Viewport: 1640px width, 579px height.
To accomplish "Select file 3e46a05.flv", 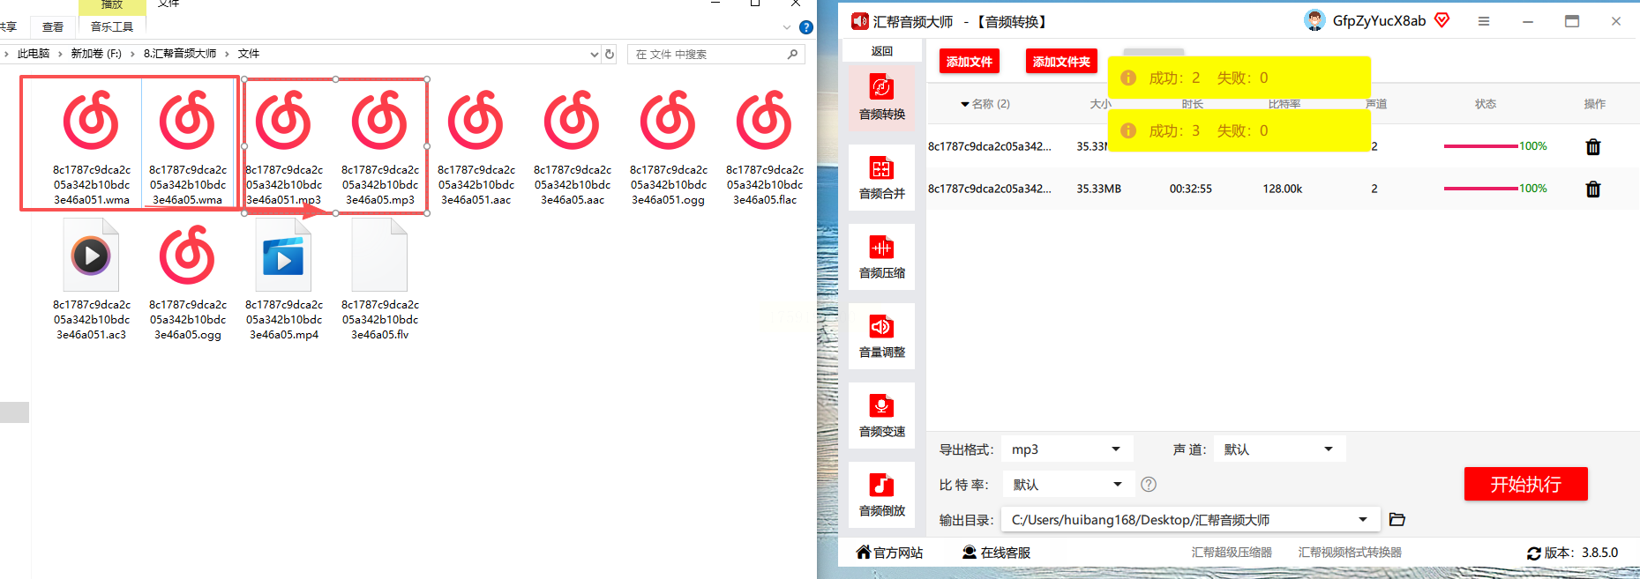I will tap(380, 281).
